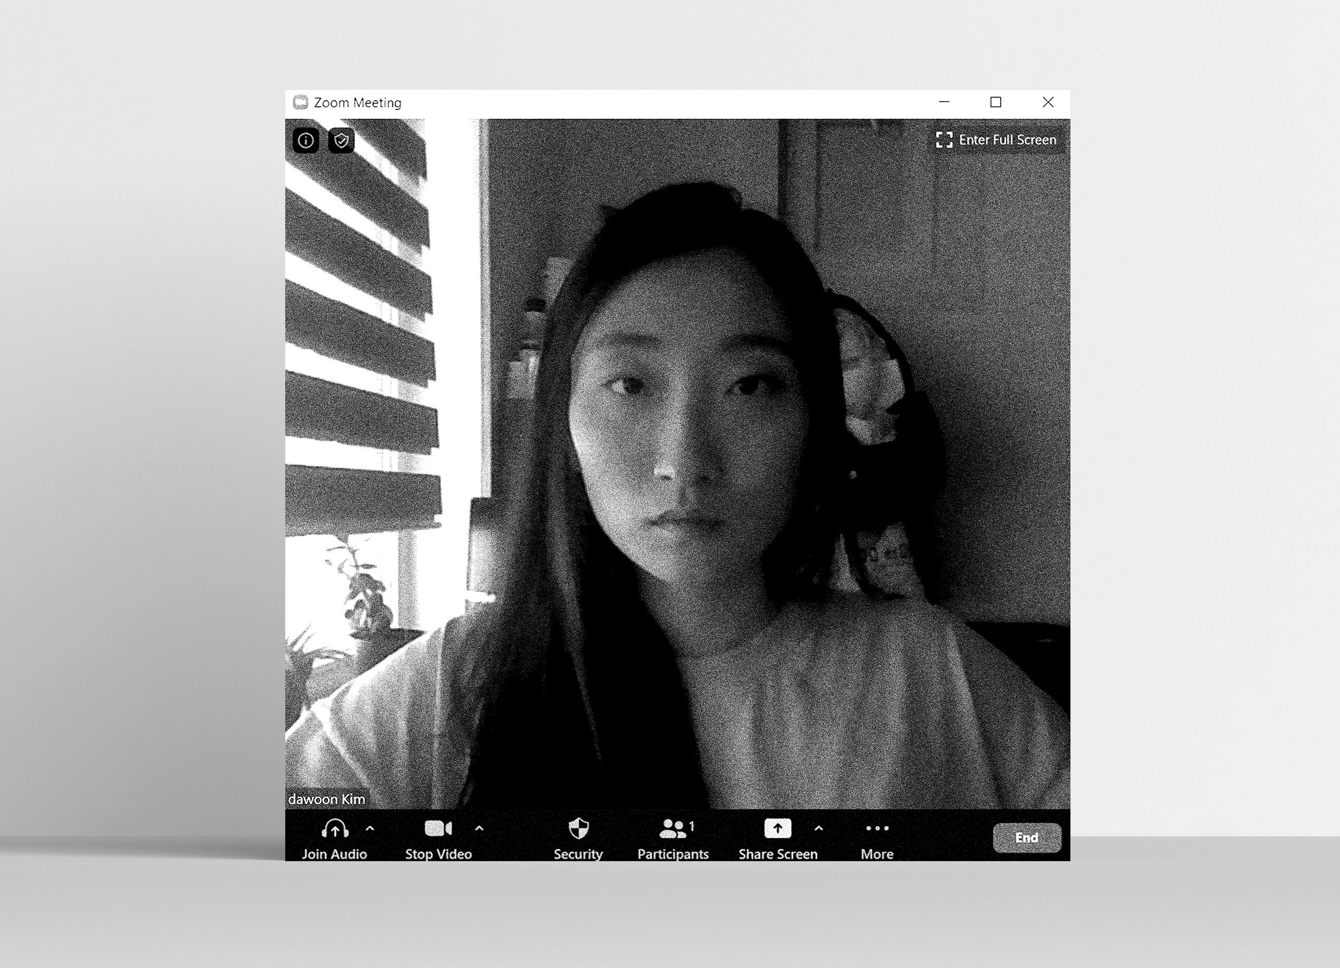Maximize the Zoom Meeting window

995,102
